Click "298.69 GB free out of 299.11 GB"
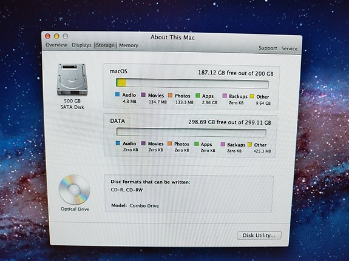Viewport: 349px width, 261px height. tap(229, 122)
